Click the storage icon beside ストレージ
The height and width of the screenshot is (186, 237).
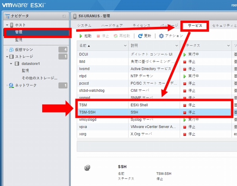(x=11, y=57)
